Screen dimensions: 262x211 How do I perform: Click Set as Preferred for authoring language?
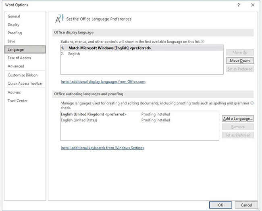click(x=238, y=135)
